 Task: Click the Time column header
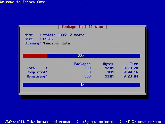[x=134, y=64]
